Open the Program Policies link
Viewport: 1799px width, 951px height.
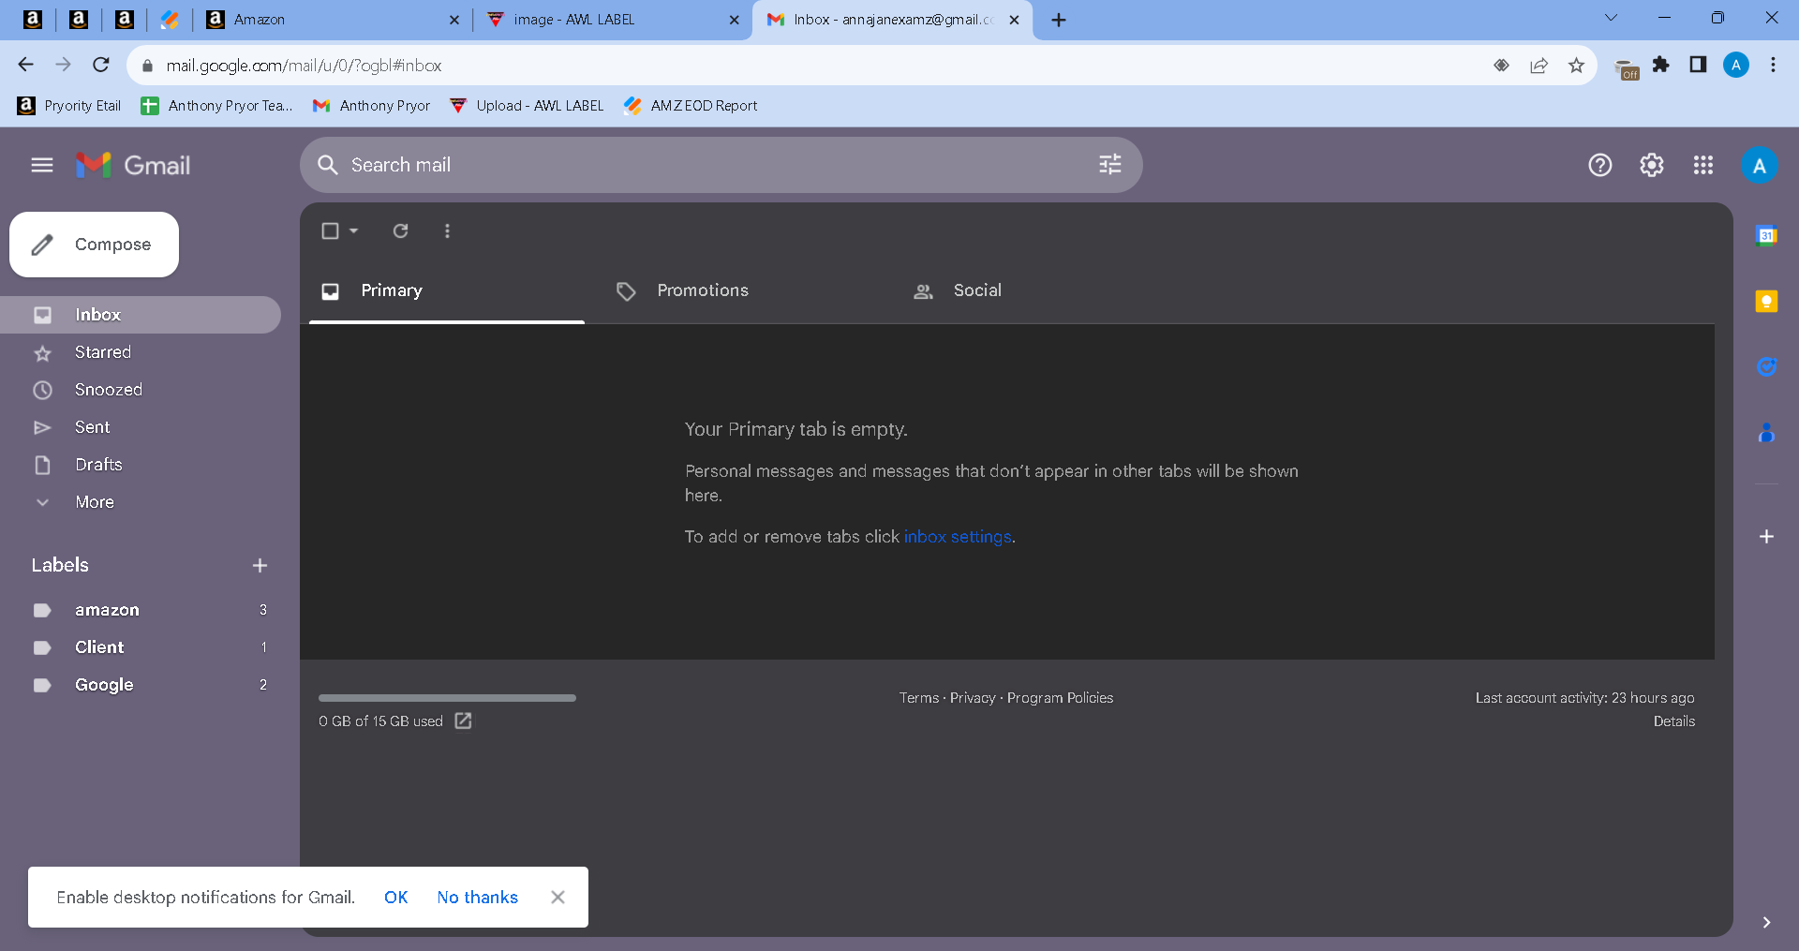(x=1060, y=698)
